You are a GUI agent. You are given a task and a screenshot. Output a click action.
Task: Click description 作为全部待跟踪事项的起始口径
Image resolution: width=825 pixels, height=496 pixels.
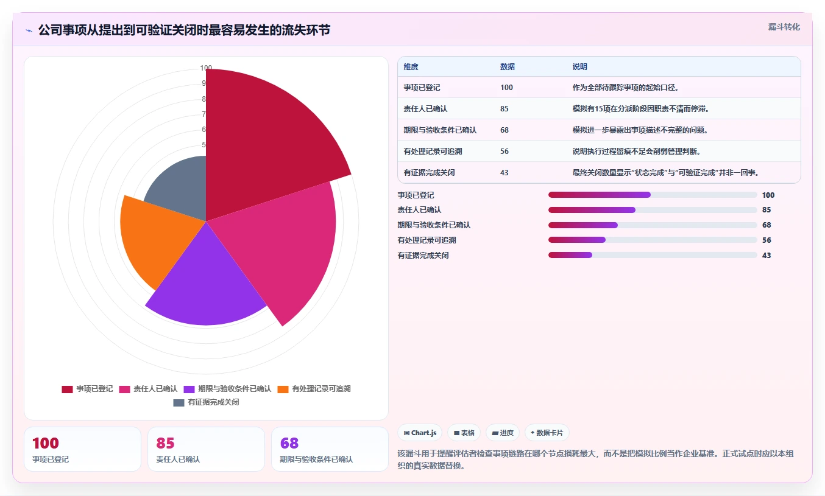[x=626, y=88]
